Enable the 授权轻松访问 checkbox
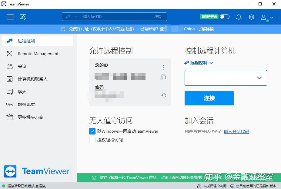 click(x=92, y=140)
